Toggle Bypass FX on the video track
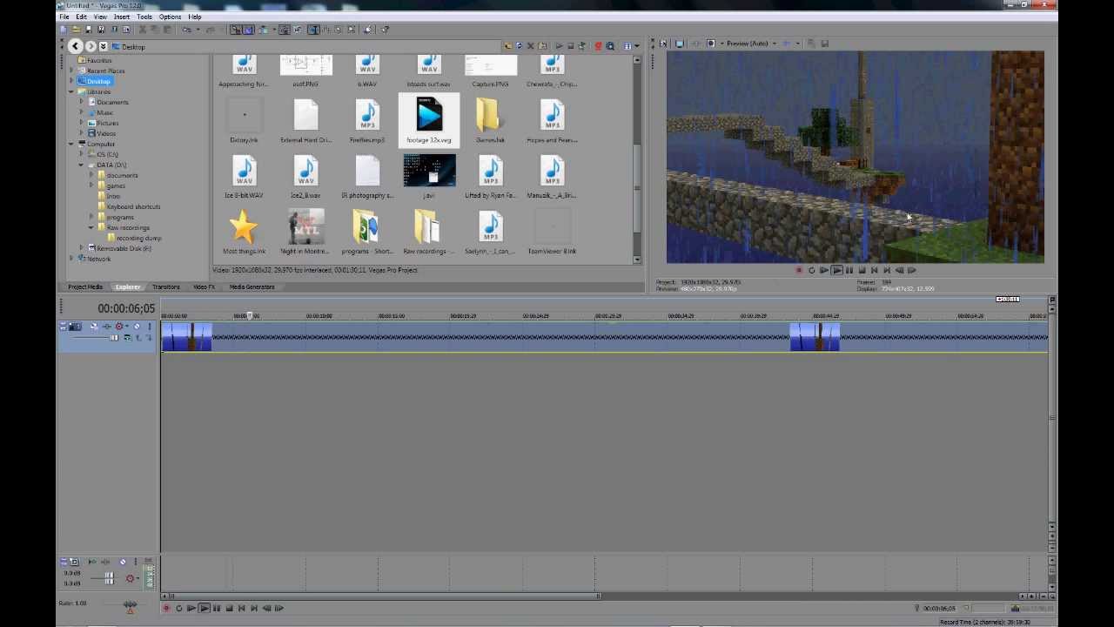The height and width of the screenshot is (627, 1114). 106,327
